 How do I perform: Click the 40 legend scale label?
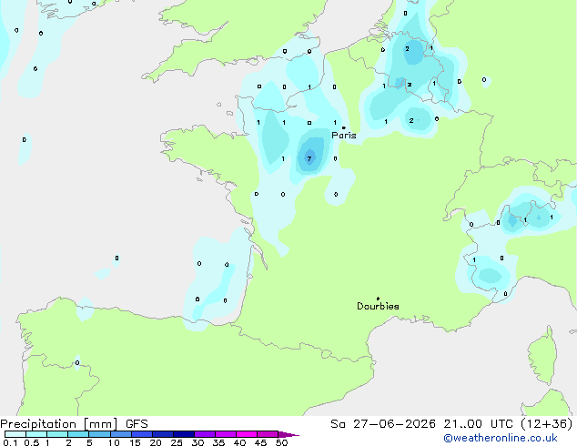(x=239, y=442)
